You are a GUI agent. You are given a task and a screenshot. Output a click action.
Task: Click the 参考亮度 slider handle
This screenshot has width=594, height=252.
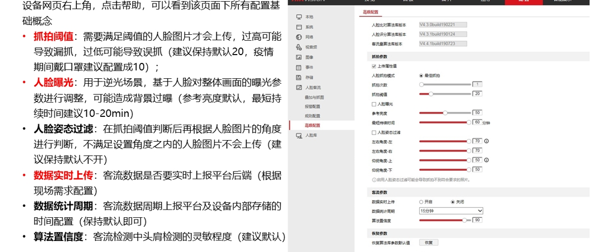click(x=445, y=112)
